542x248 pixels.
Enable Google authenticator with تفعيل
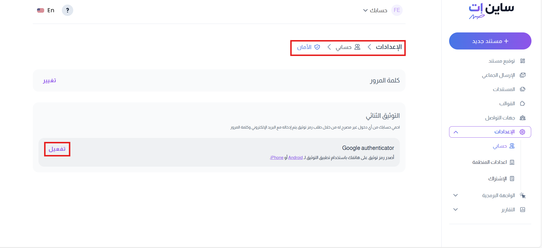57,149
